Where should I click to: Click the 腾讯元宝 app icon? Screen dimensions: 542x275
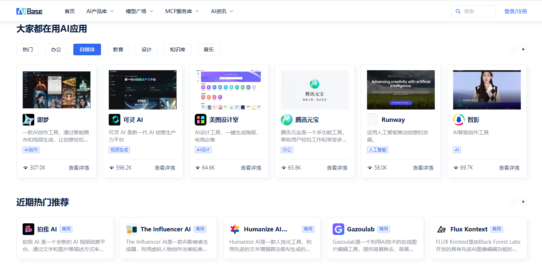click(287, 120)
